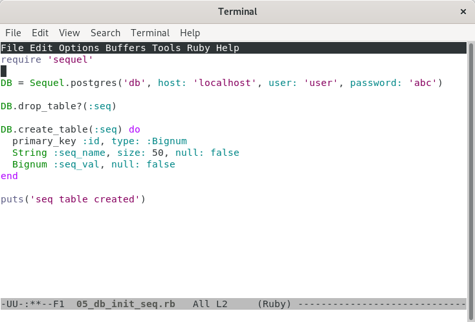475x322 pixels.
Task: Open the Terminal menu in the menu bar
Action: [150, 33]
